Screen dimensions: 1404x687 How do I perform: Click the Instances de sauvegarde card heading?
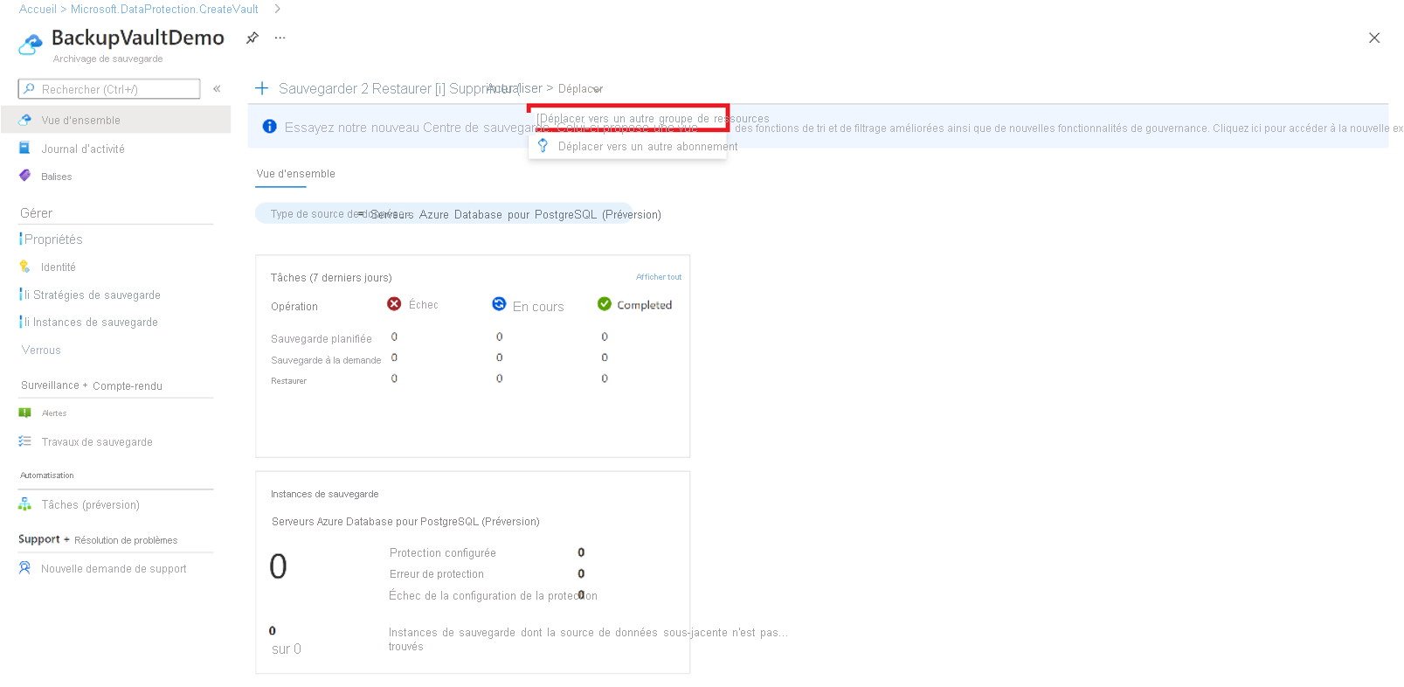(x=325, y=494)
